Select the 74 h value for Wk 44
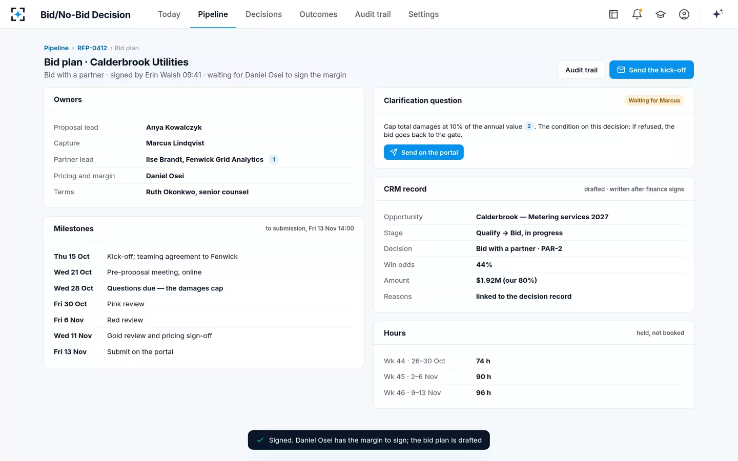 click(x=483, y=361)
